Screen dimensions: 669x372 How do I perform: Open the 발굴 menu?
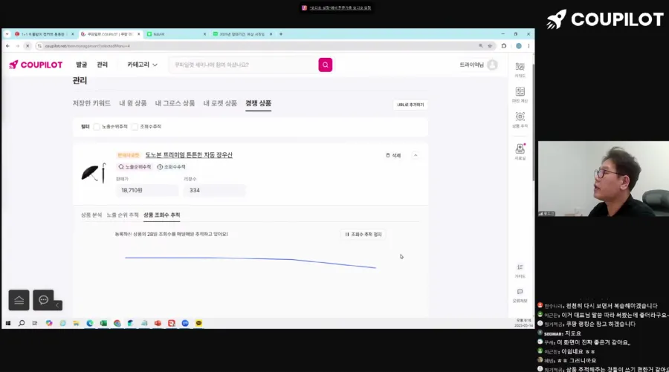(82, 65)
